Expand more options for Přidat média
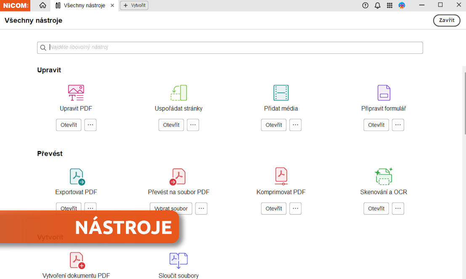 (296, 125)
